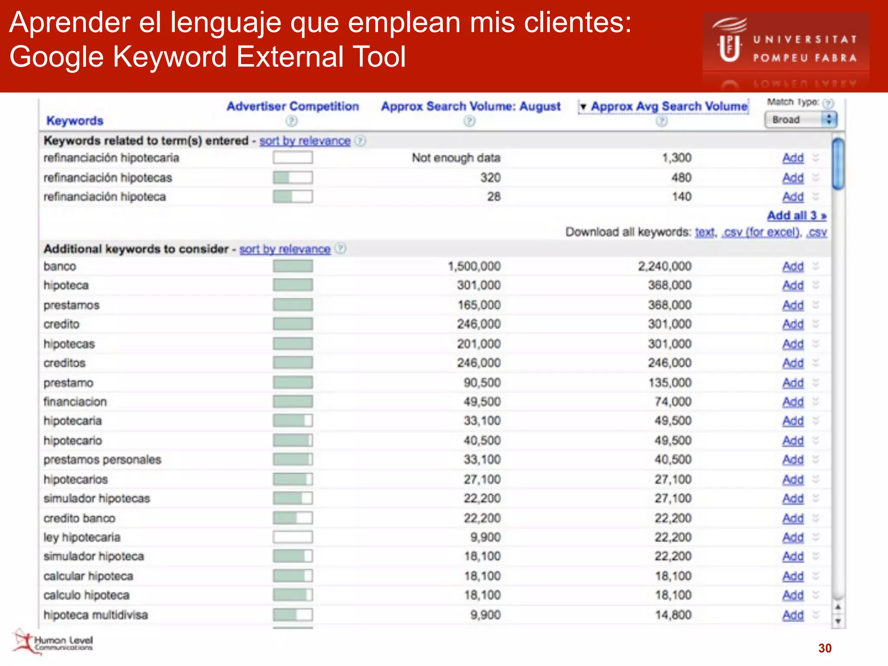This screenshot has height=666, width=888.
Task: Expand options chevron for ley hipotecaria row
Action: 816,537
